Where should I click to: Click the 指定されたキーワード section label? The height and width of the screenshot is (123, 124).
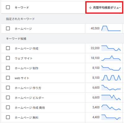(20, 19)
